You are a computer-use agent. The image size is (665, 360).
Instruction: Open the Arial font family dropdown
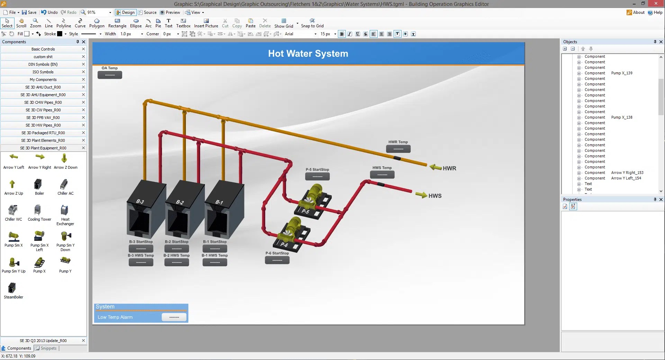(x=315, y=34)
